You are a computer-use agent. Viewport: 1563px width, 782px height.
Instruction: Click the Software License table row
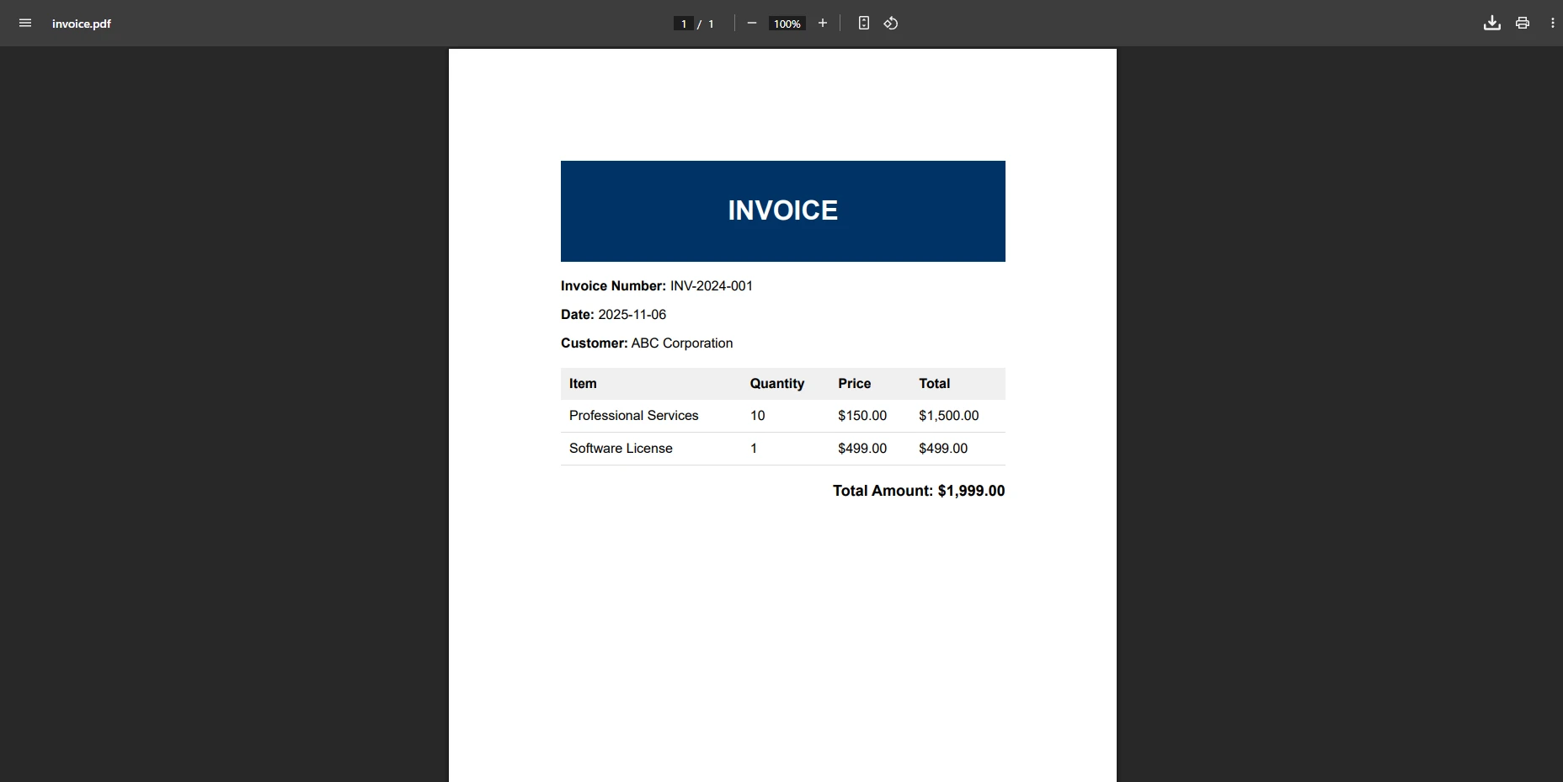click(x=621, y=449)
